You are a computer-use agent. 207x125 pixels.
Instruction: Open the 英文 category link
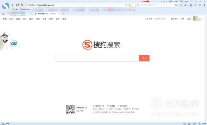[51, 19]
